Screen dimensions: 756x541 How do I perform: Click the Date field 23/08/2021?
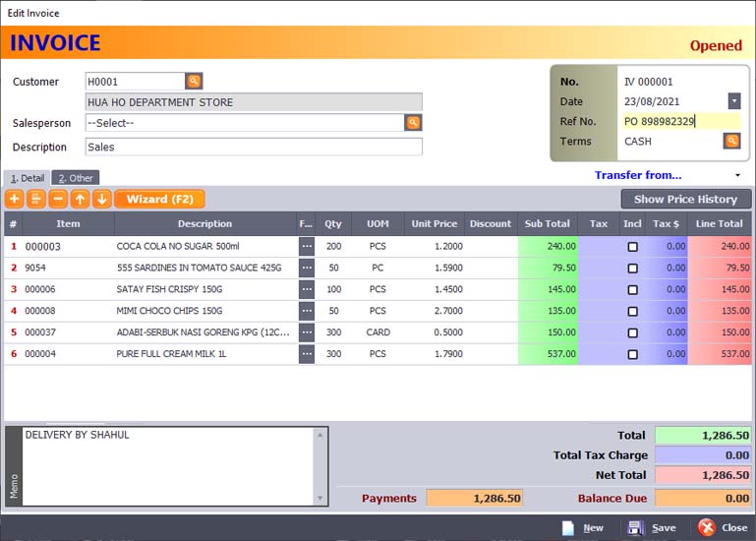point(674,101)
